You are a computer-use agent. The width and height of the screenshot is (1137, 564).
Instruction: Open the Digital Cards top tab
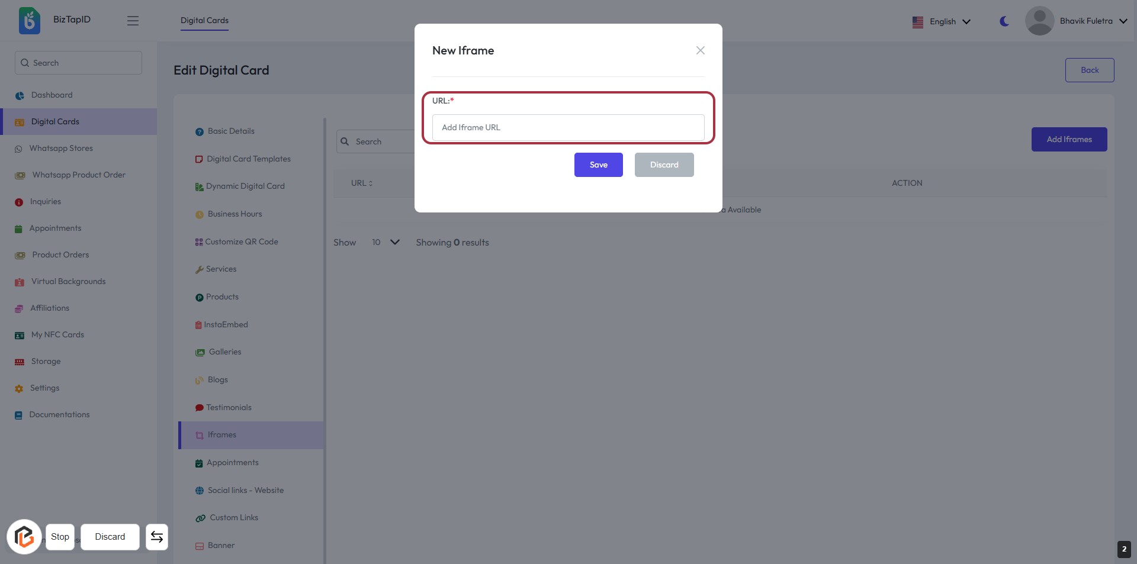coord(204,21)
